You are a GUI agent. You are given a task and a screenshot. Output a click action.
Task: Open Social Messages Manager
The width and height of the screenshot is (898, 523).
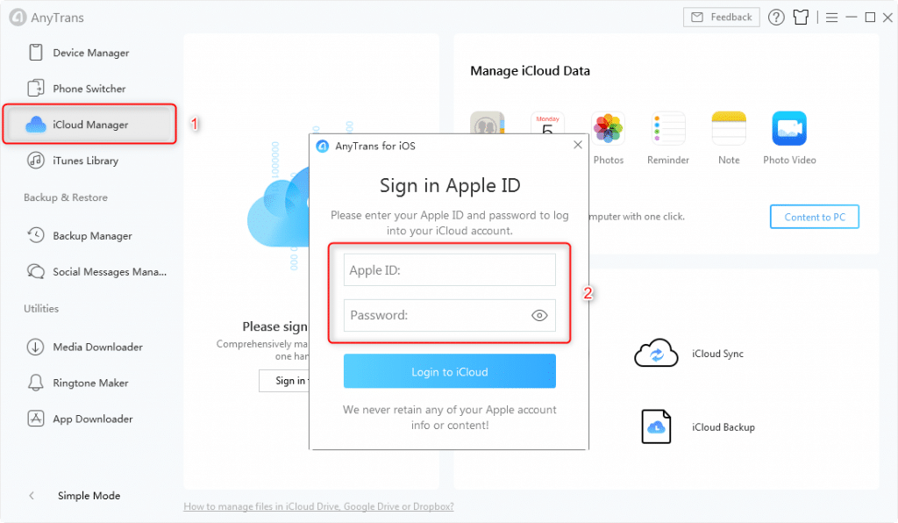[96, 271]
